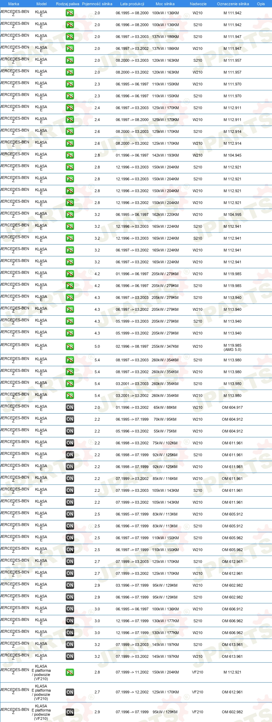
Task: Click the Nadwozie column header
Action: [x=198, y=4]
